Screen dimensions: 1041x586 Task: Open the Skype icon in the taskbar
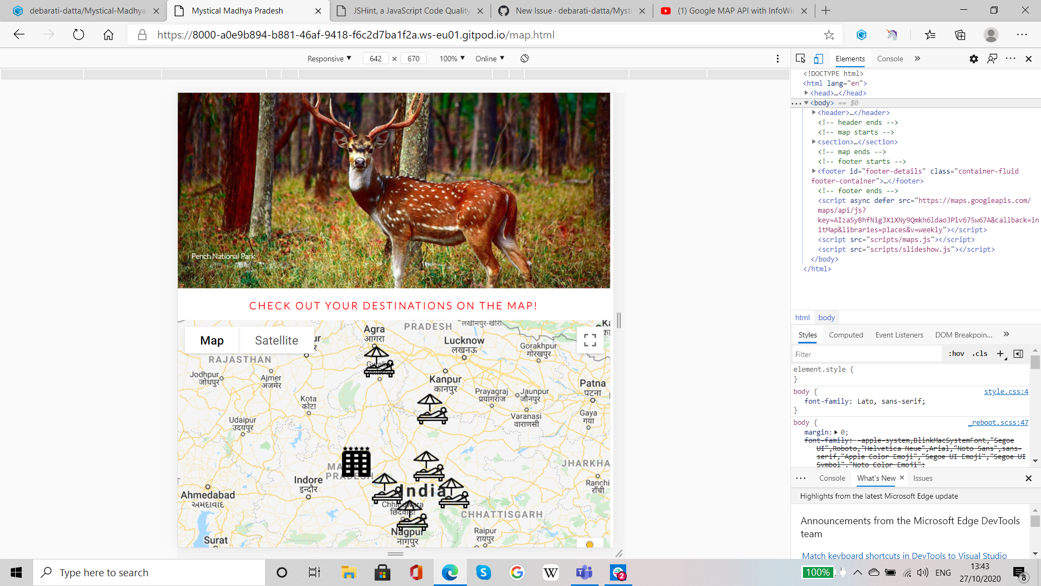pos(484,572)
